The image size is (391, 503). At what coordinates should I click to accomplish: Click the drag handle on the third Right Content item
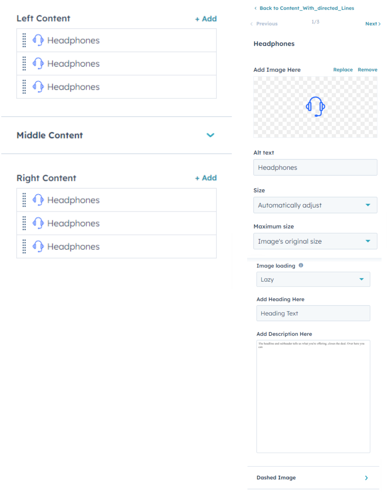(24, 246)
